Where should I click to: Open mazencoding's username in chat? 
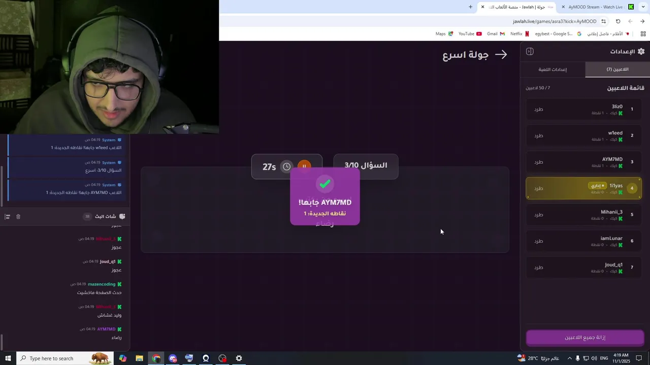tap(102, 284)
